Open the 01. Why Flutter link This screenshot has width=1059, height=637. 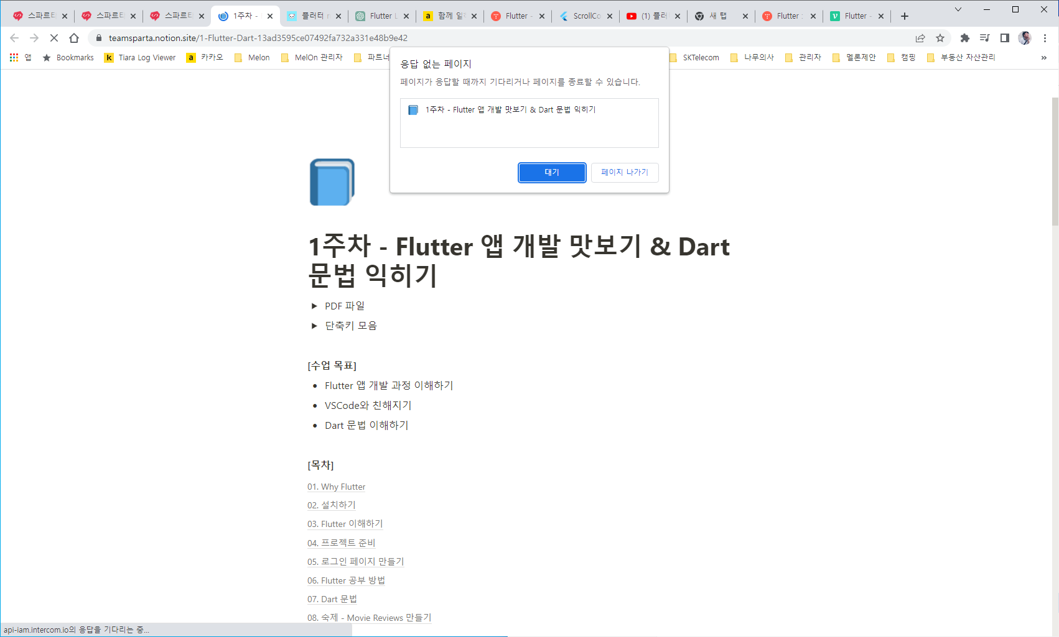coord(336,487)
